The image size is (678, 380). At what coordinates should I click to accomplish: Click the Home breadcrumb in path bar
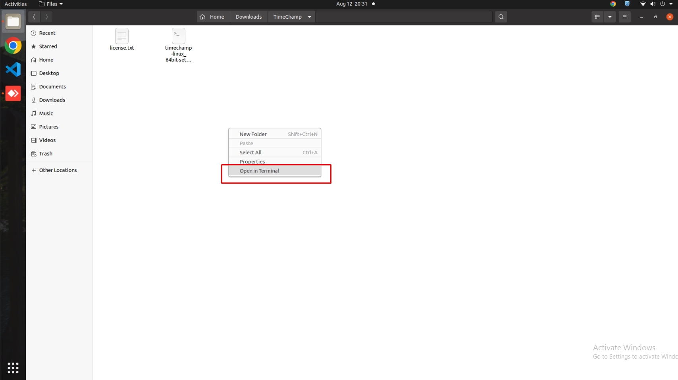[213, 17]
